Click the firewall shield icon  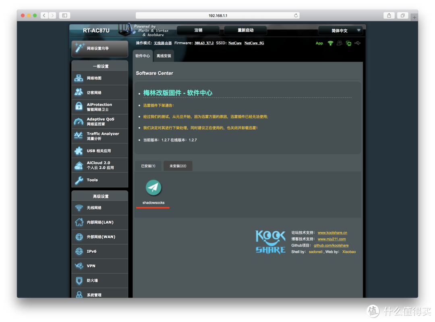(79, 280)
